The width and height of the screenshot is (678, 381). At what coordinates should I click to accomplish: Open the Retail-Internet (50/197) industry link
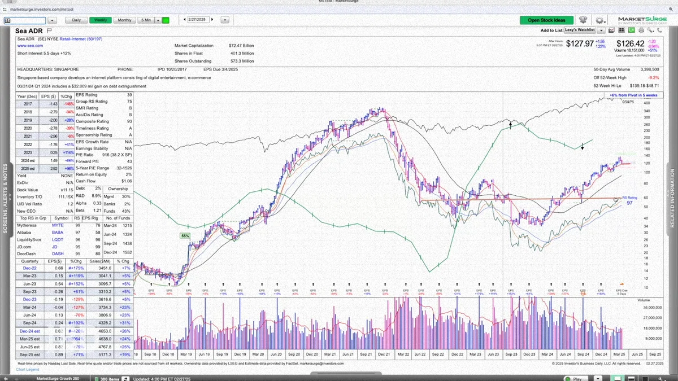[81, 39]
